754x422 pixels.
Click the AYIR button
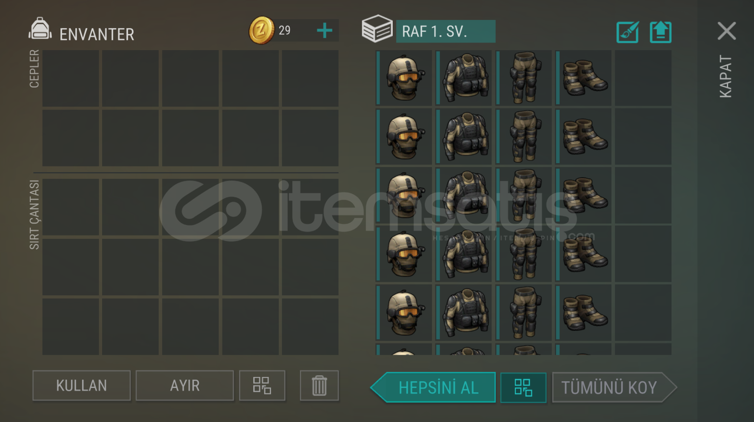(185, 385)
